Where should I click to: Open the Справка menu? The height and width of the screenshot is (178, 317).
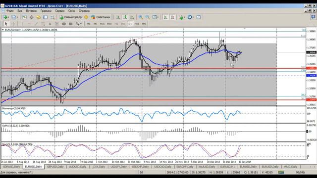click(84, 11)
